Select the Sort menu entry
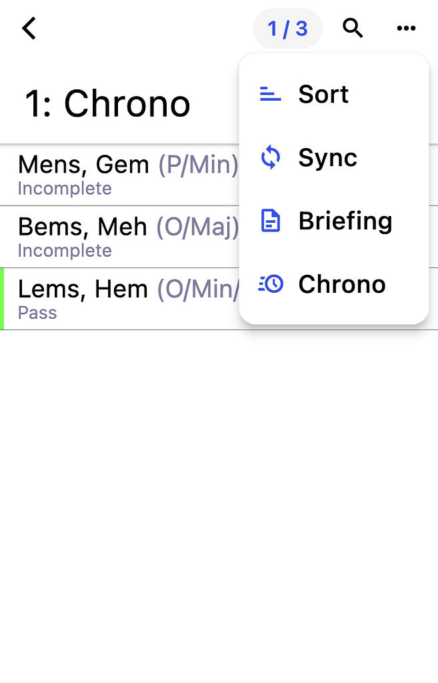The image size is (438, 683). (323, 94)
